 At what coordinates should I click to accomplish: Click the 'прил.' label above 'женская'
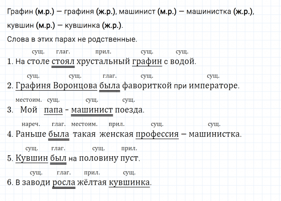pos(117,124)
